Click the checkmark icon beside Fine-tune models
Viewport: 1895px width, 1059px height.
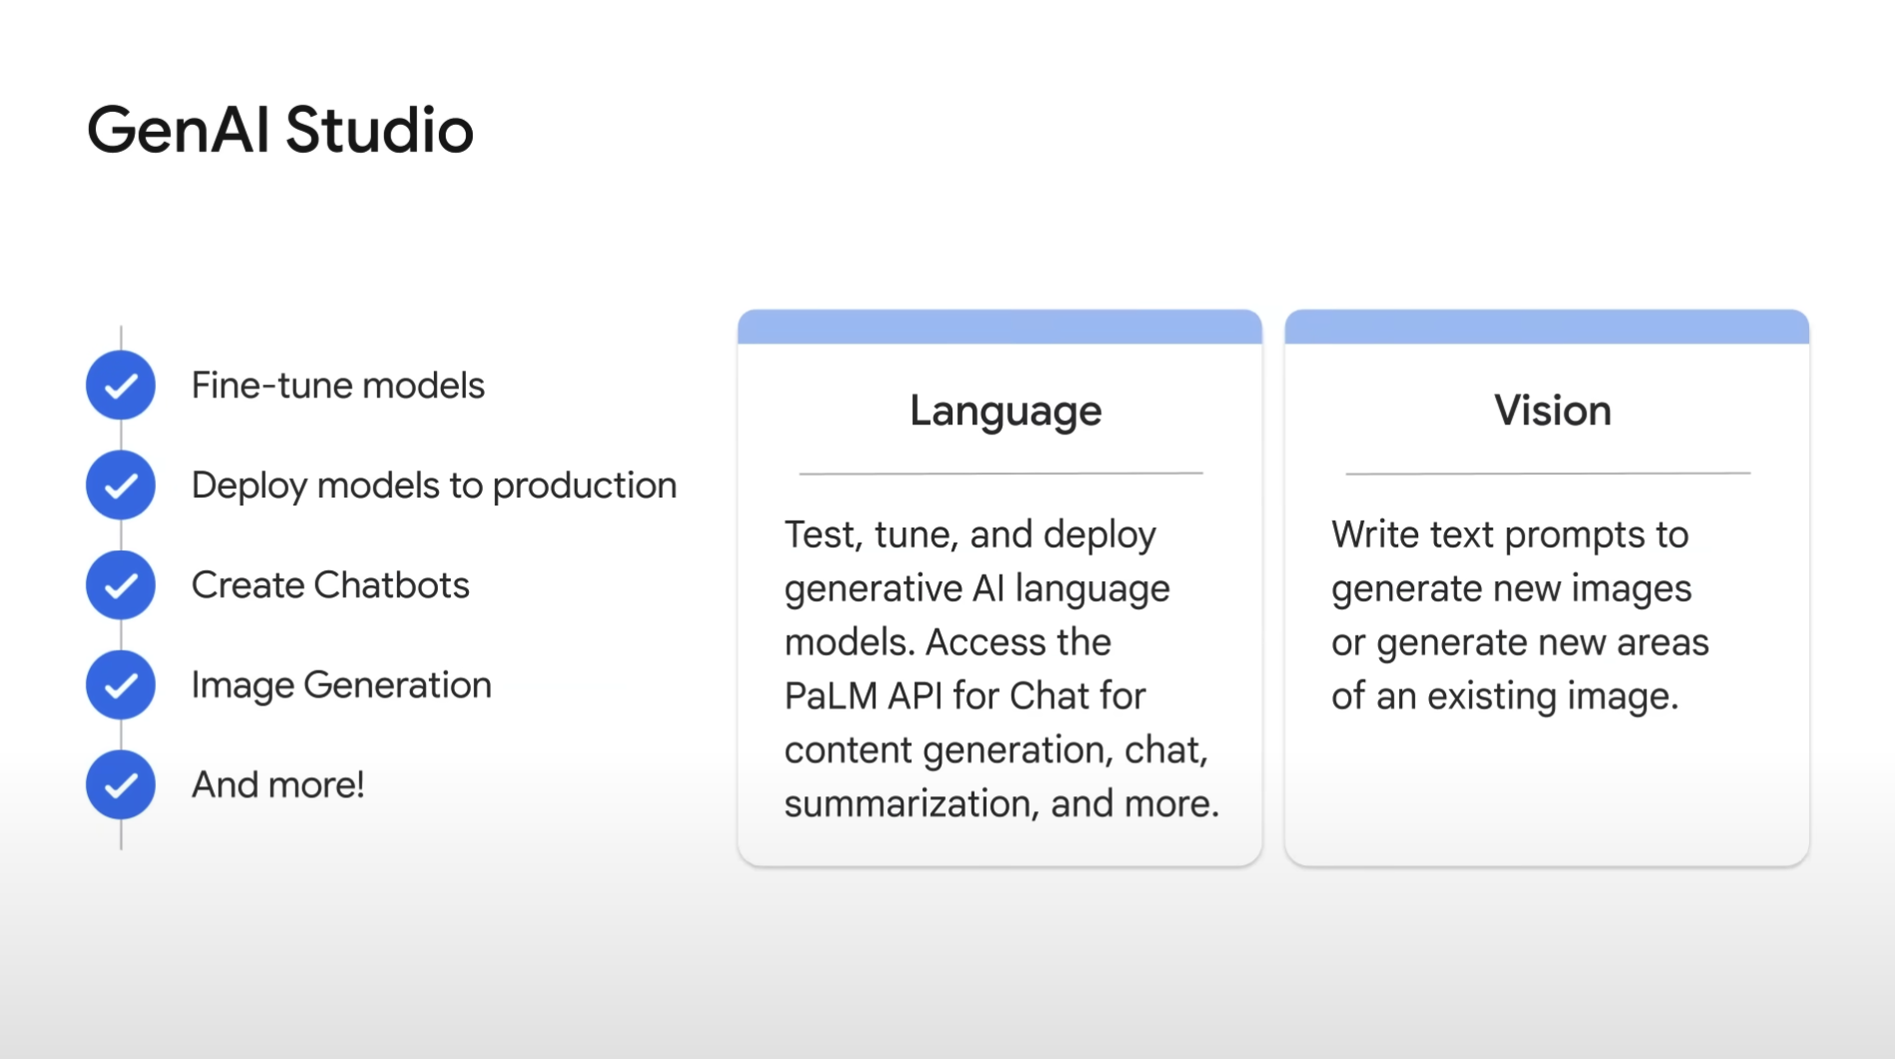coord(121,386)
